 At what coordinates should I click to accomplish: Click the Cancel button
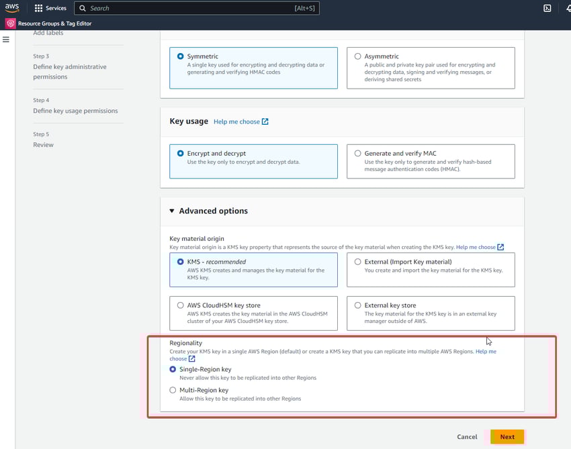point(467,436)
